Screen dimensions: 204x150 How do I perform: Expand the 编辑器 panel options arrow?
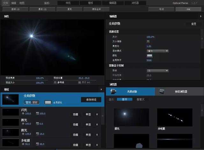[x=201, y=16]
